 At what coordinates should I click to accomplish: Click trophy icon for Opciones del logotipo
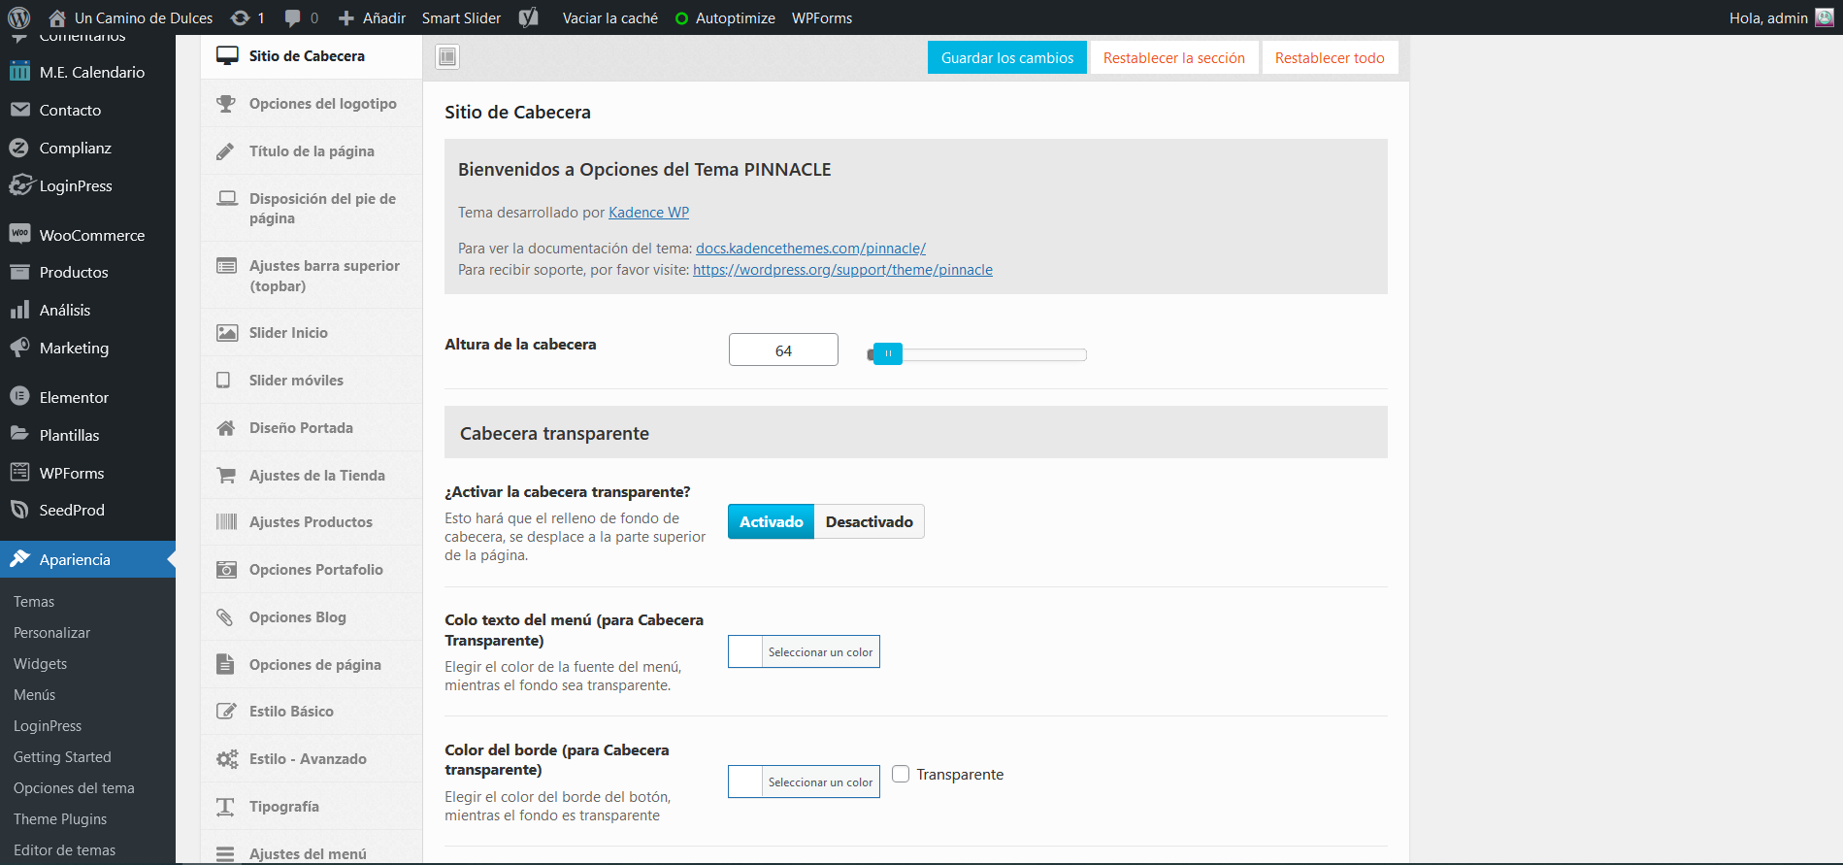226,103
